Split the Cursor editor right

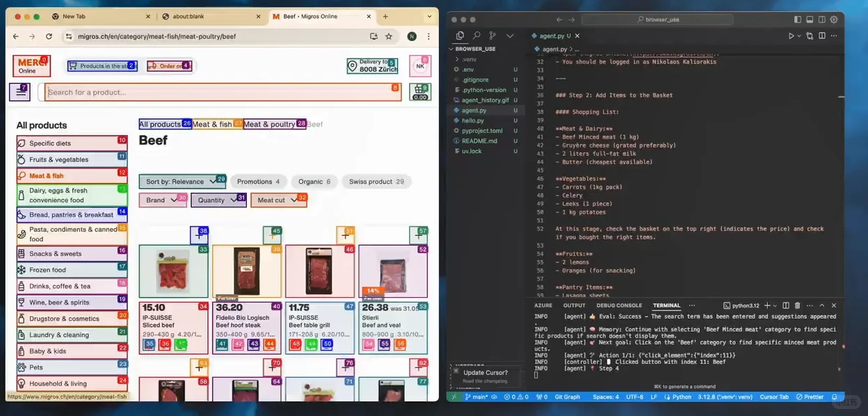tap(822, 35)
